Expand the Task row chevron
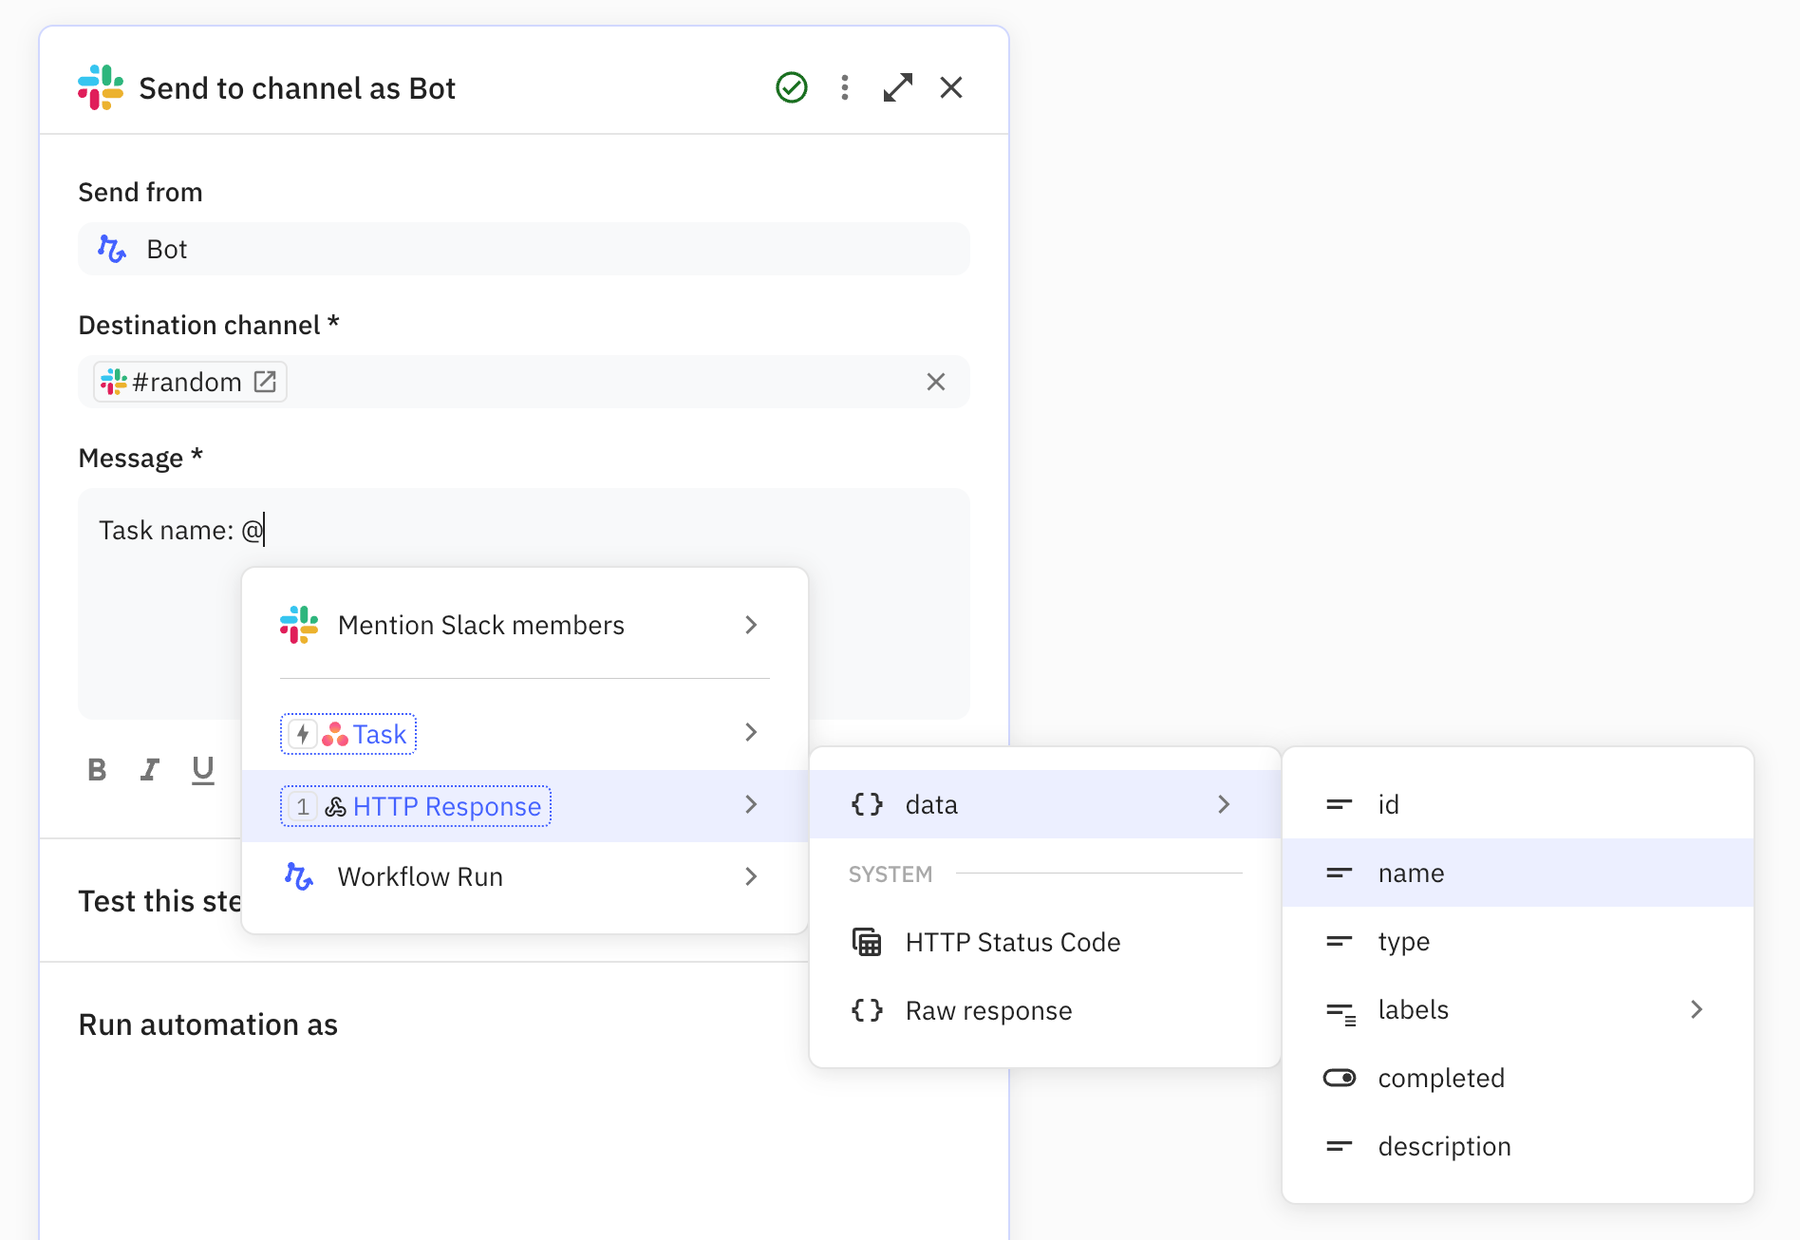The height and width of the screenshot is (1240, 1800). (x=751, y=732)
